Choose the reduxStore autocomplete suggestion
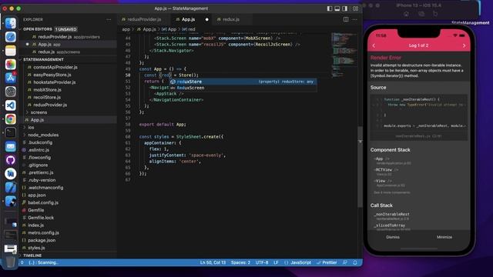Image resolution: width=493 pixels, height=277 pixels. (x=243, y=82)
